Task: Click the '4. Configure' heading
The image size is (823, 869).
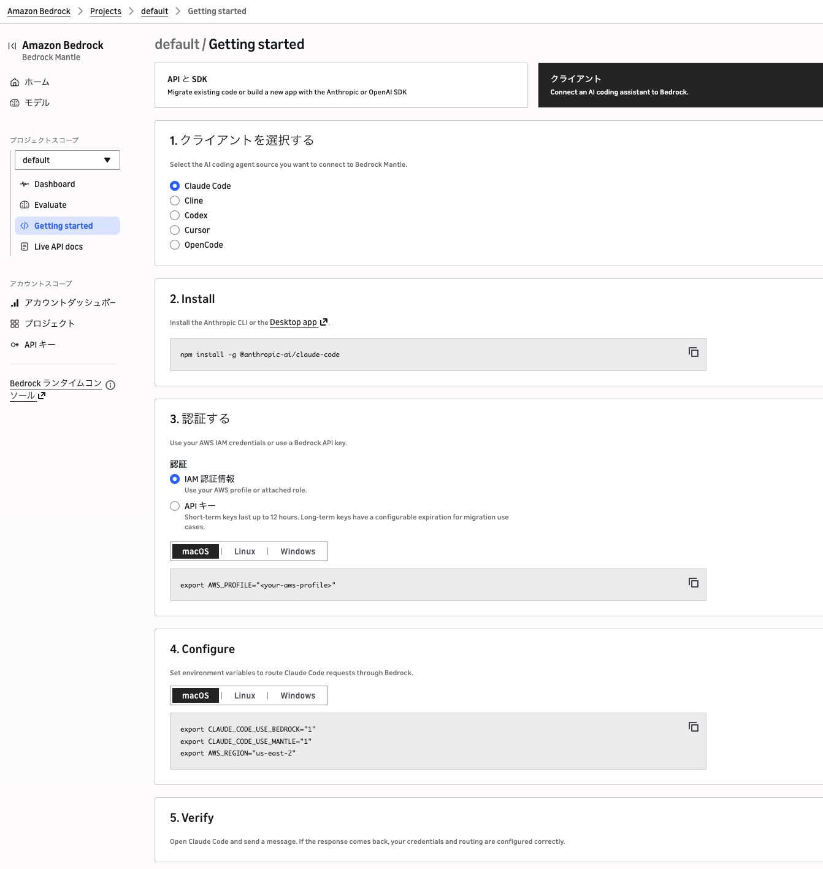Action: [202, 649]
